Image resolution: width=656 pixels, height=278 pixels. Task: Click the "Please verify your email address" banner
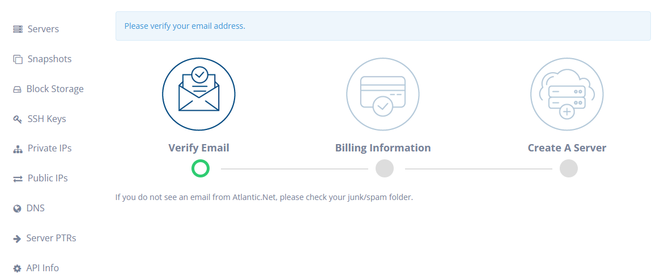click(383, 26)
